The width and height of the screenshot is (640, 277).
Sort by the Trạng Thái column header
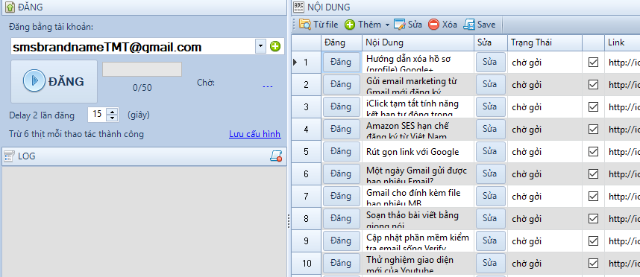point(545,42)
